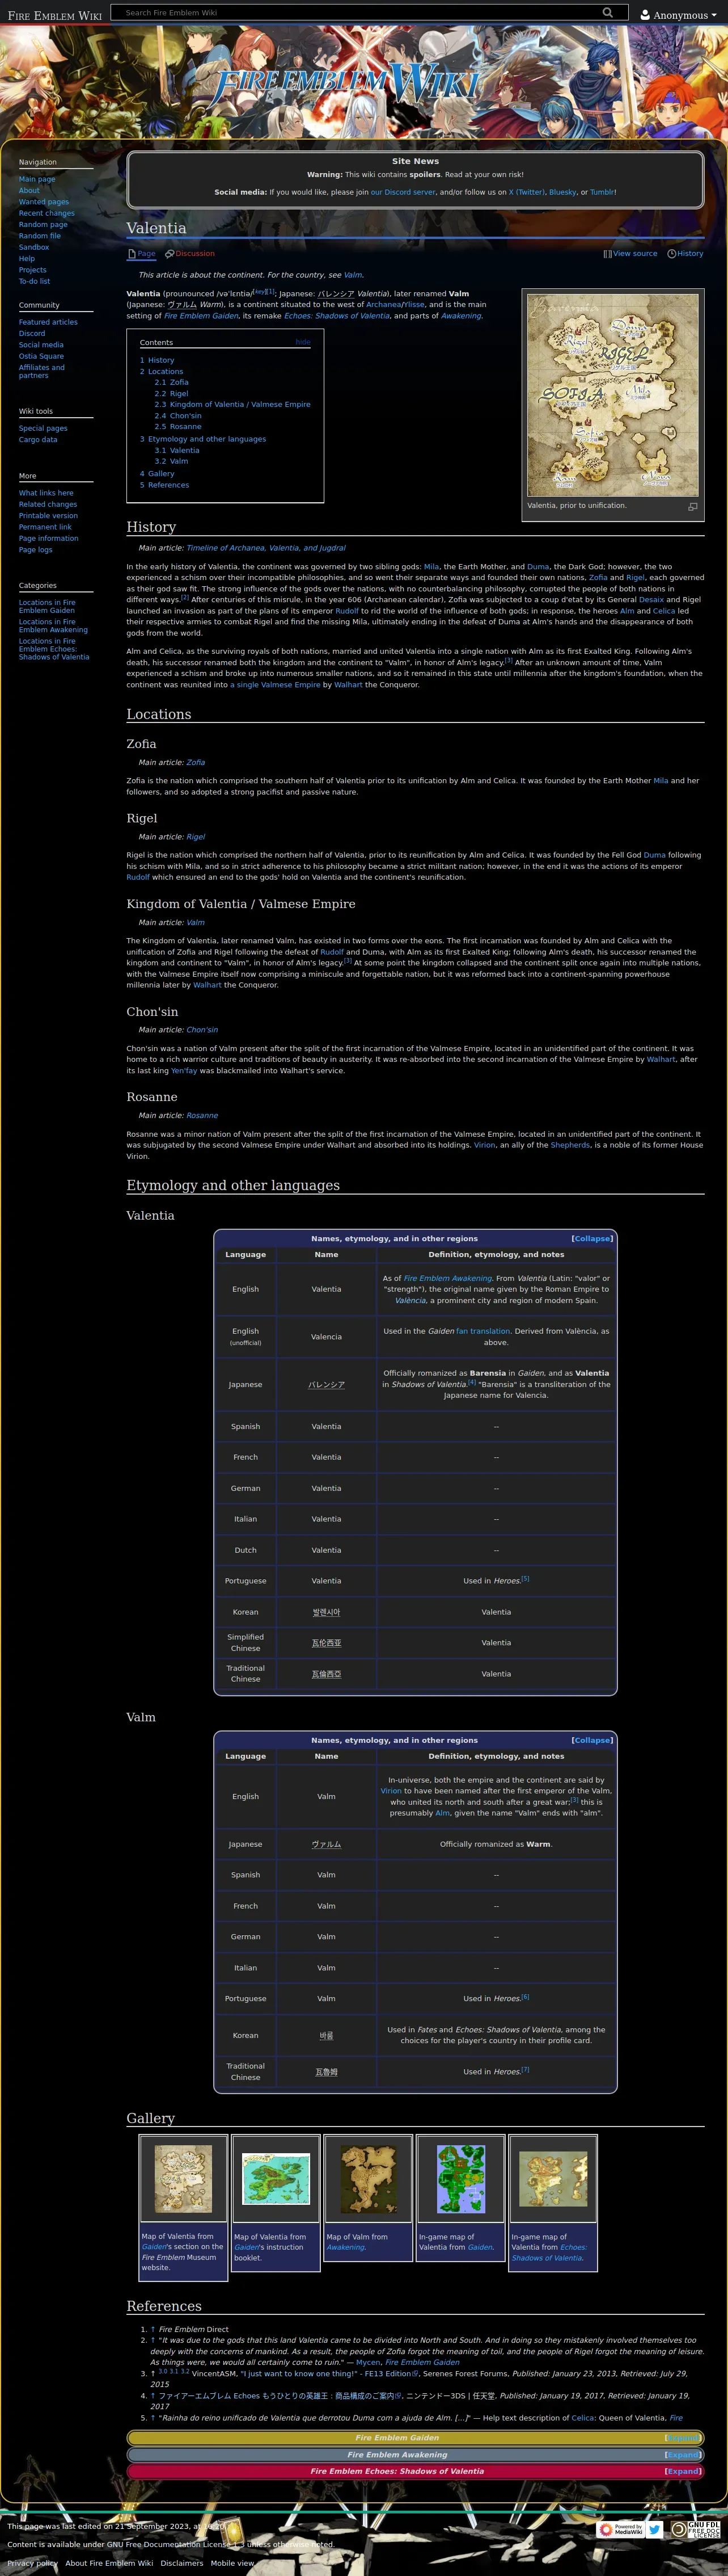
Task: Open About Fire Emblem Wiki footer link
Action: [x=109, y=2563]
